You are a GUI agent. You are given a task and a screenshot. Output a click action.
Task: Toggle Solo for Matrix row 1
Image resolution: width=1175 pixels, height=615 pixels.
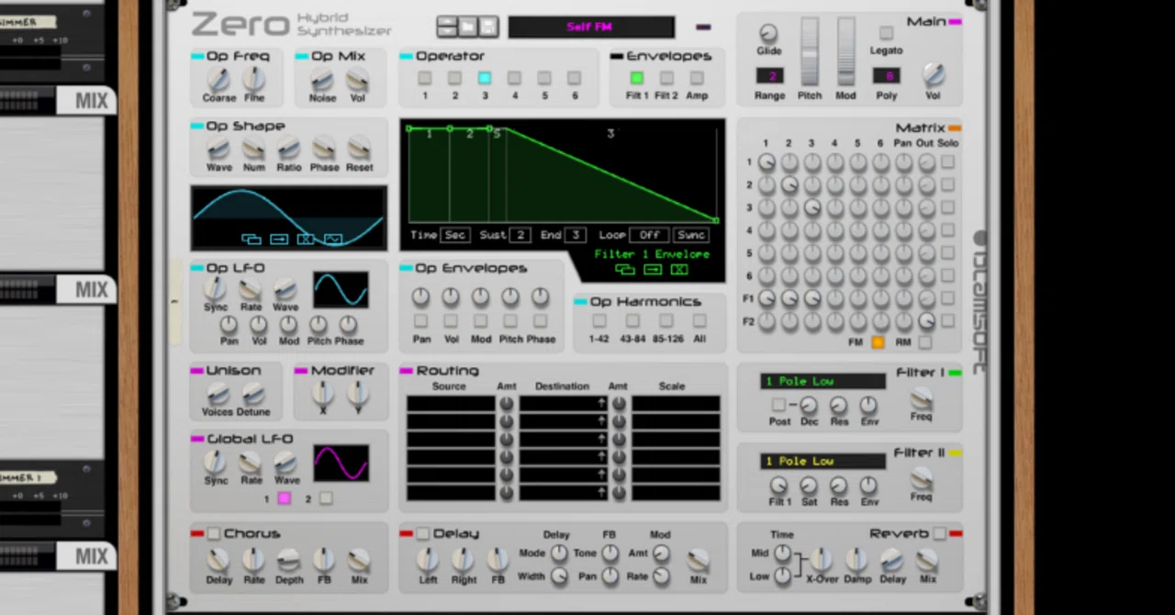(x=947, y=162)
